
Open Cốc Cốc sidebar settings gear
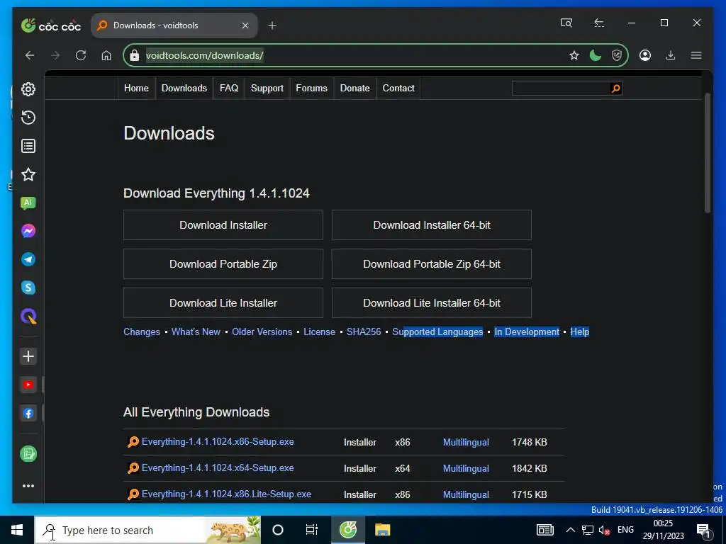tap(28, 89)
